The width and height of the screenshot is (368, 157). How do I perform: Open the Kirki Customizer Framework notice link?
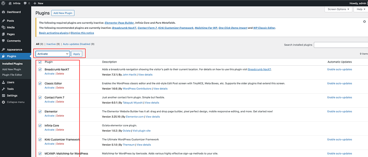click(176, 28)
